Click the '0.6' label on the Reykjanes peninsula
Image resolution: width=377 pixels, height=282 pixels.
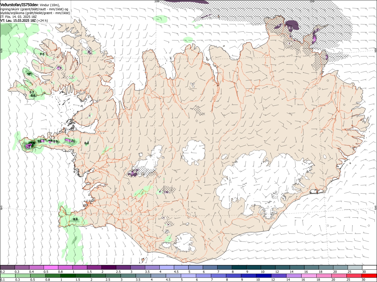tap(75, 219)
